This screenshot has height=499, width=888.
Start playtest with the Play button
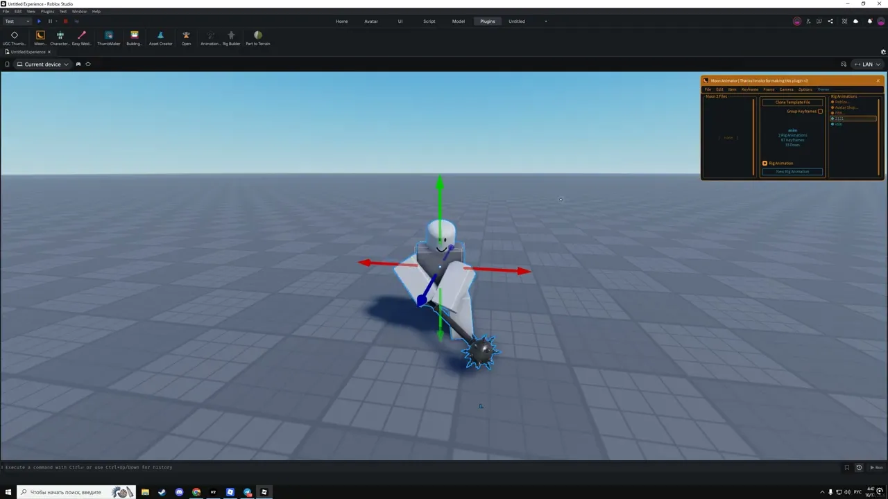(39, 21)
